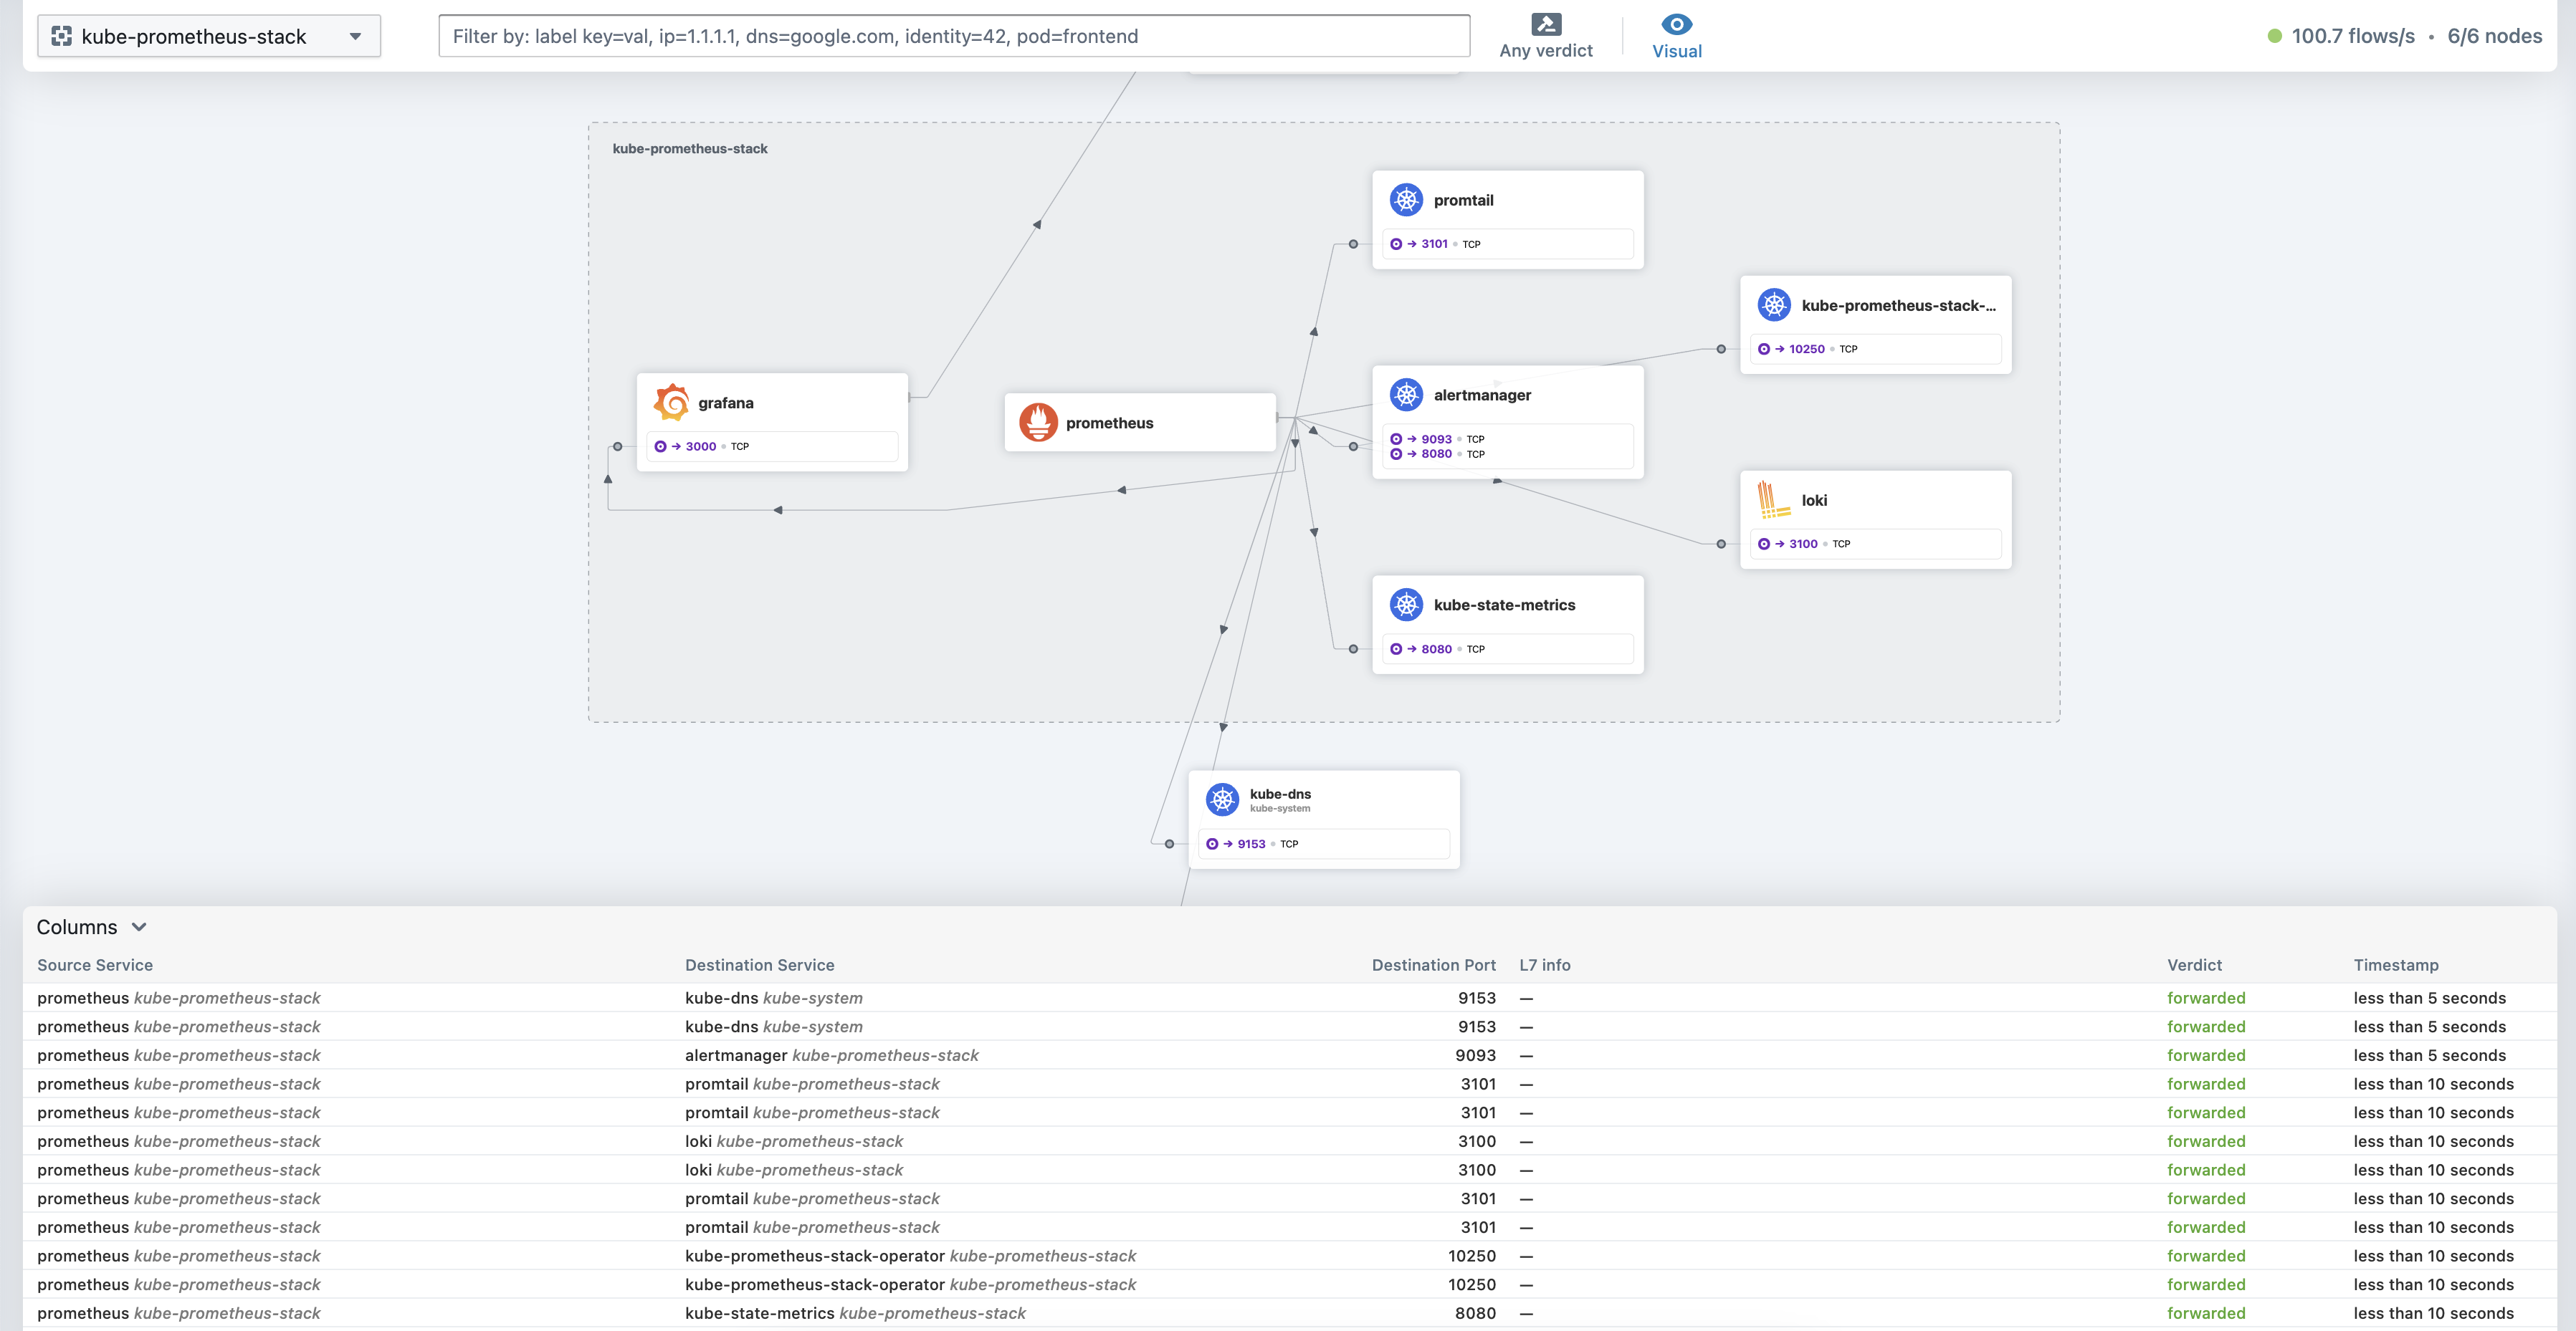The width and height of the screenshot is (2576, 1331).
Task: Click the Source Service column header
Action: pyautogui.click(x=95, y=965)
